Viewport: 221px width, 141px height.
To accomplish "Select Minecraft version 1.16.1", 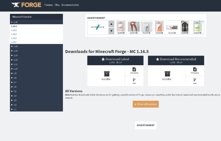I will 14,42.
